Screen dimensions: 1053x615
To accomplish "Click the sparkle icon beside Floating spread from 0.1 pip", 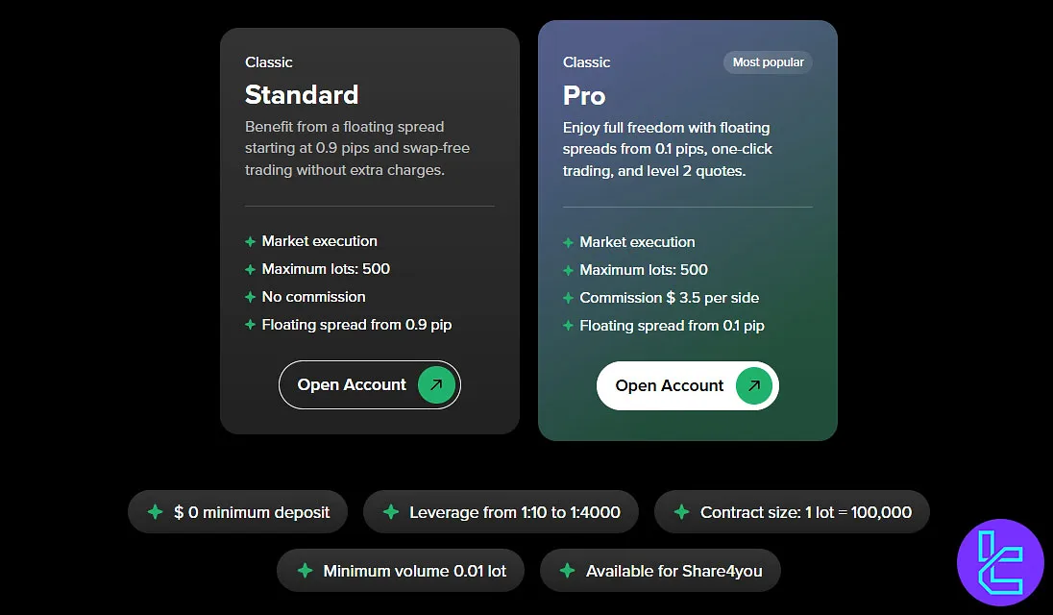I will click(x=568, y=326).
